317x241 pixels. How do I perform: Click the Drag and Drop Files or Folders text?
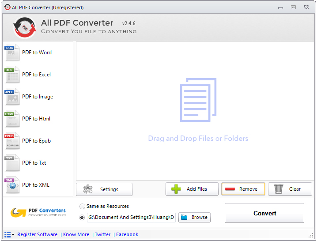[198, 139]
